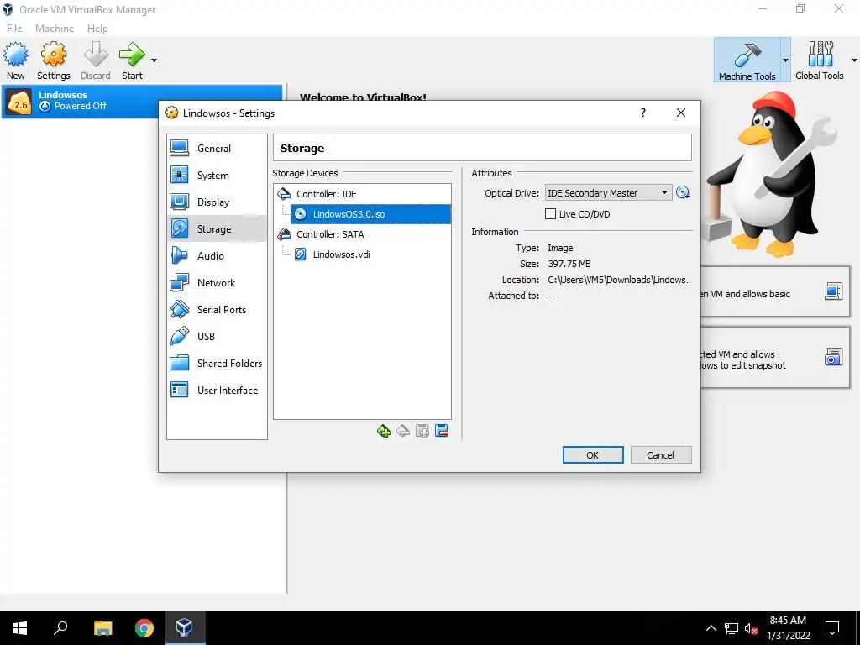Click the New virtual machine icon
860x645 pixels.
coord(15,55)
